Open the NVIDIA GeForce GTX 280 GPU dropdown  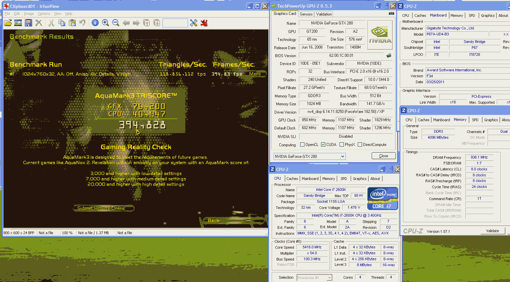click(310, 156)
